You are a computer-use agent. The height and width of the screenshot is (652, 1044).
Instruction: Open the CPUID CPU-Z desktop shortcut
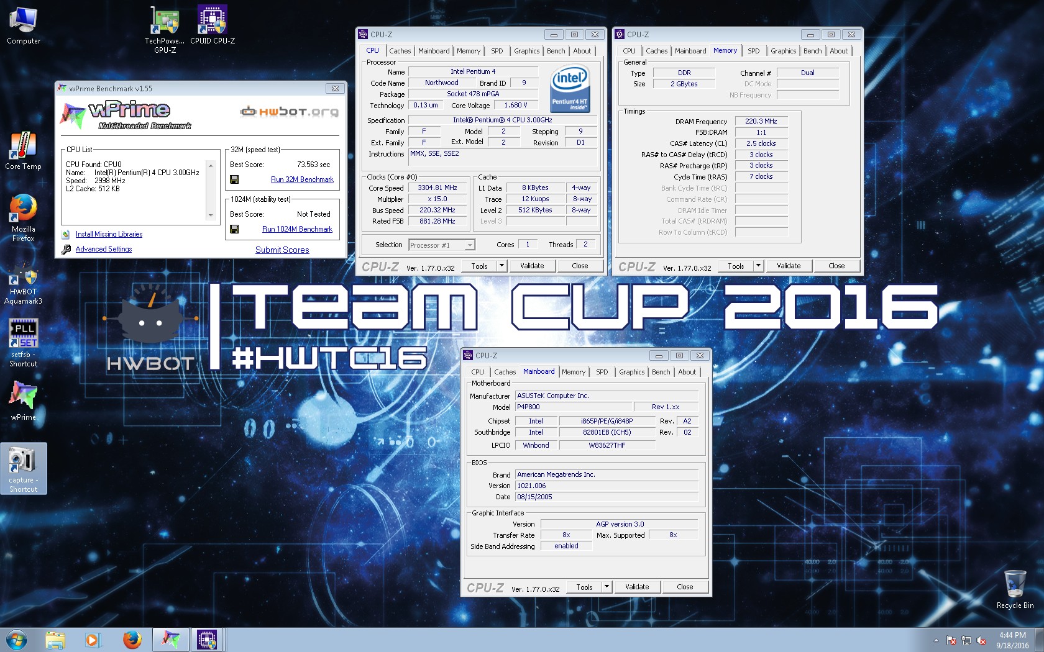click(x=212, y=22)
